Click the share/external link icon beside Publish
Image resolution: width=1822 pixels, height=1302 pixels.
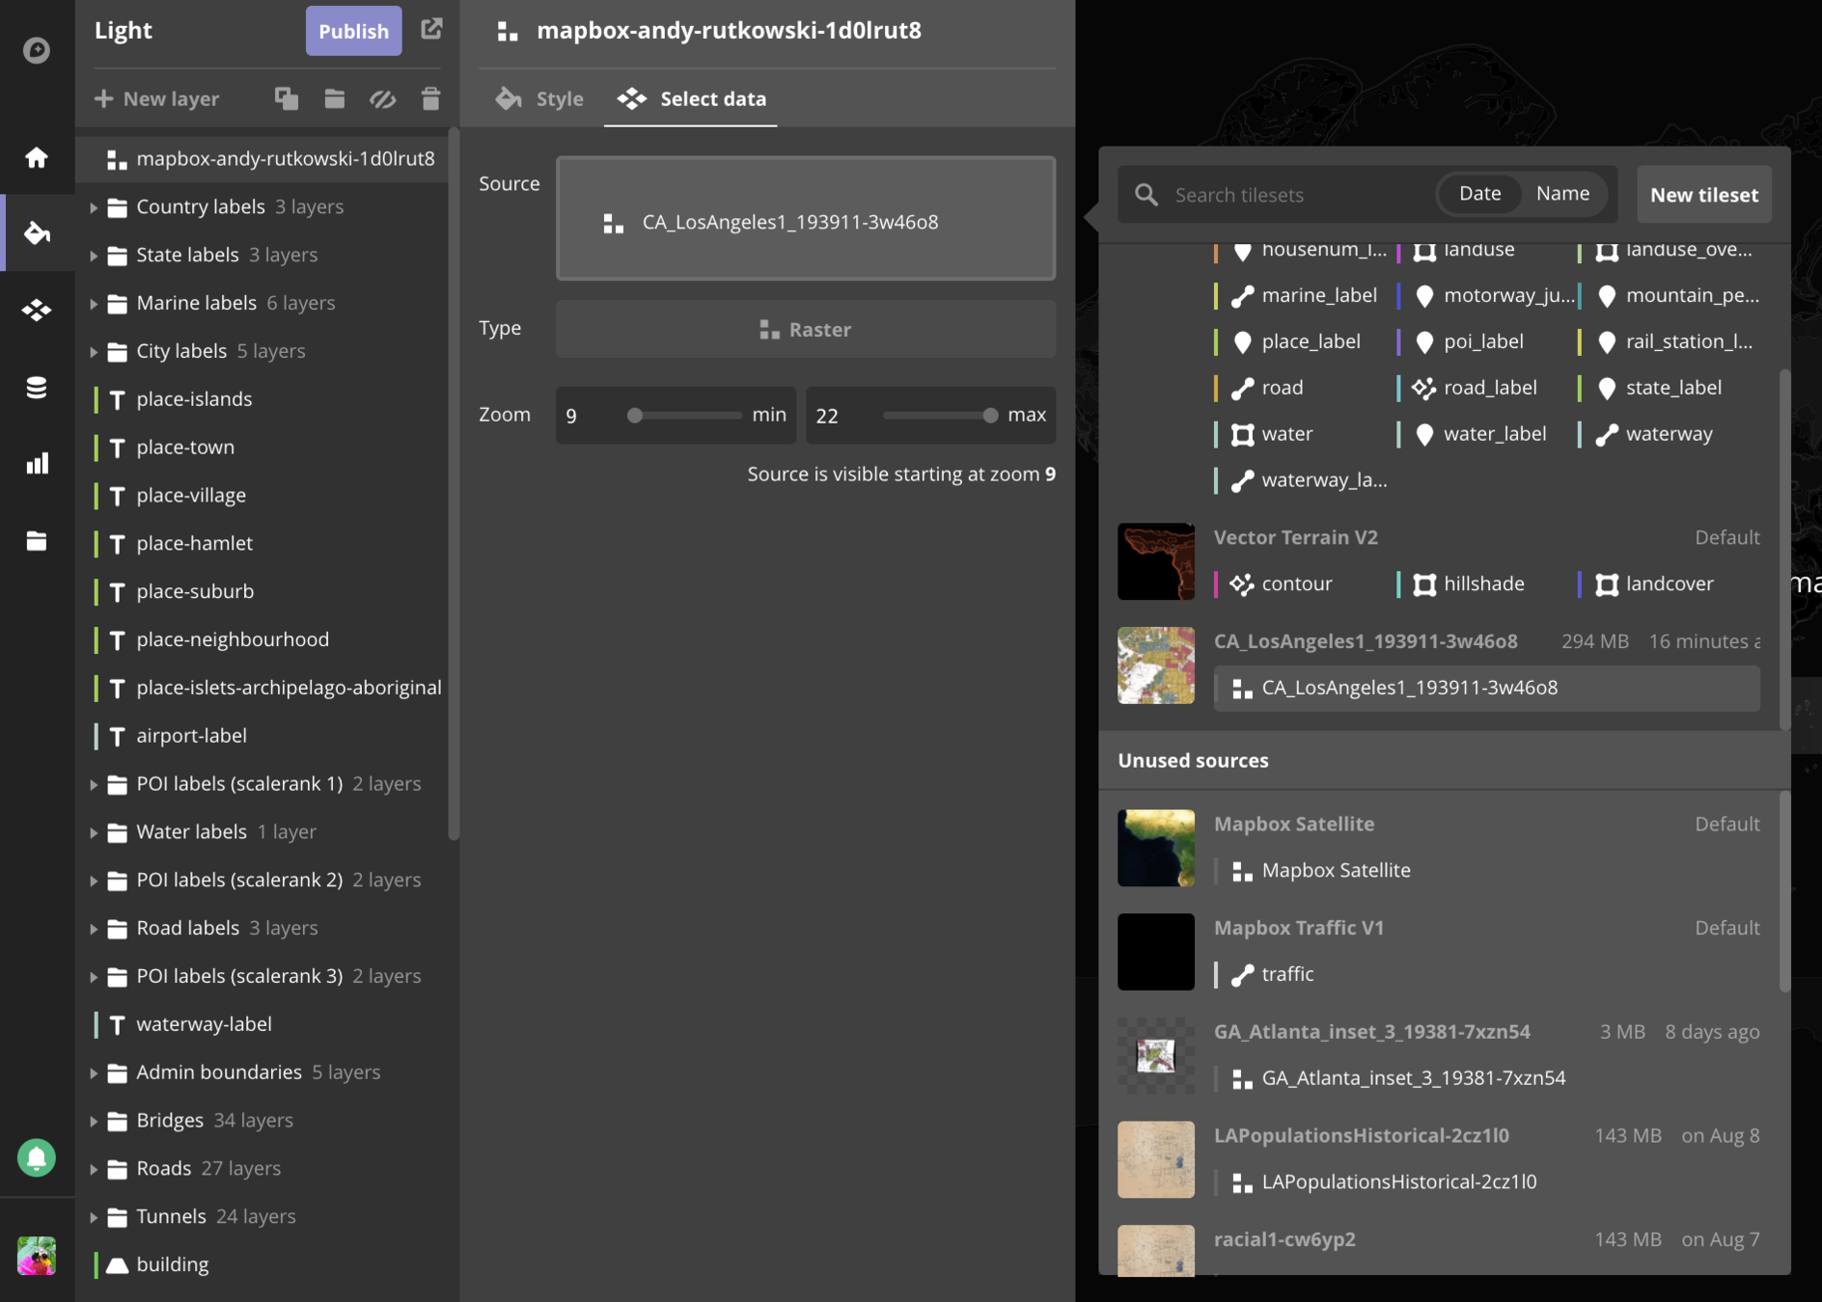[431, 29]
